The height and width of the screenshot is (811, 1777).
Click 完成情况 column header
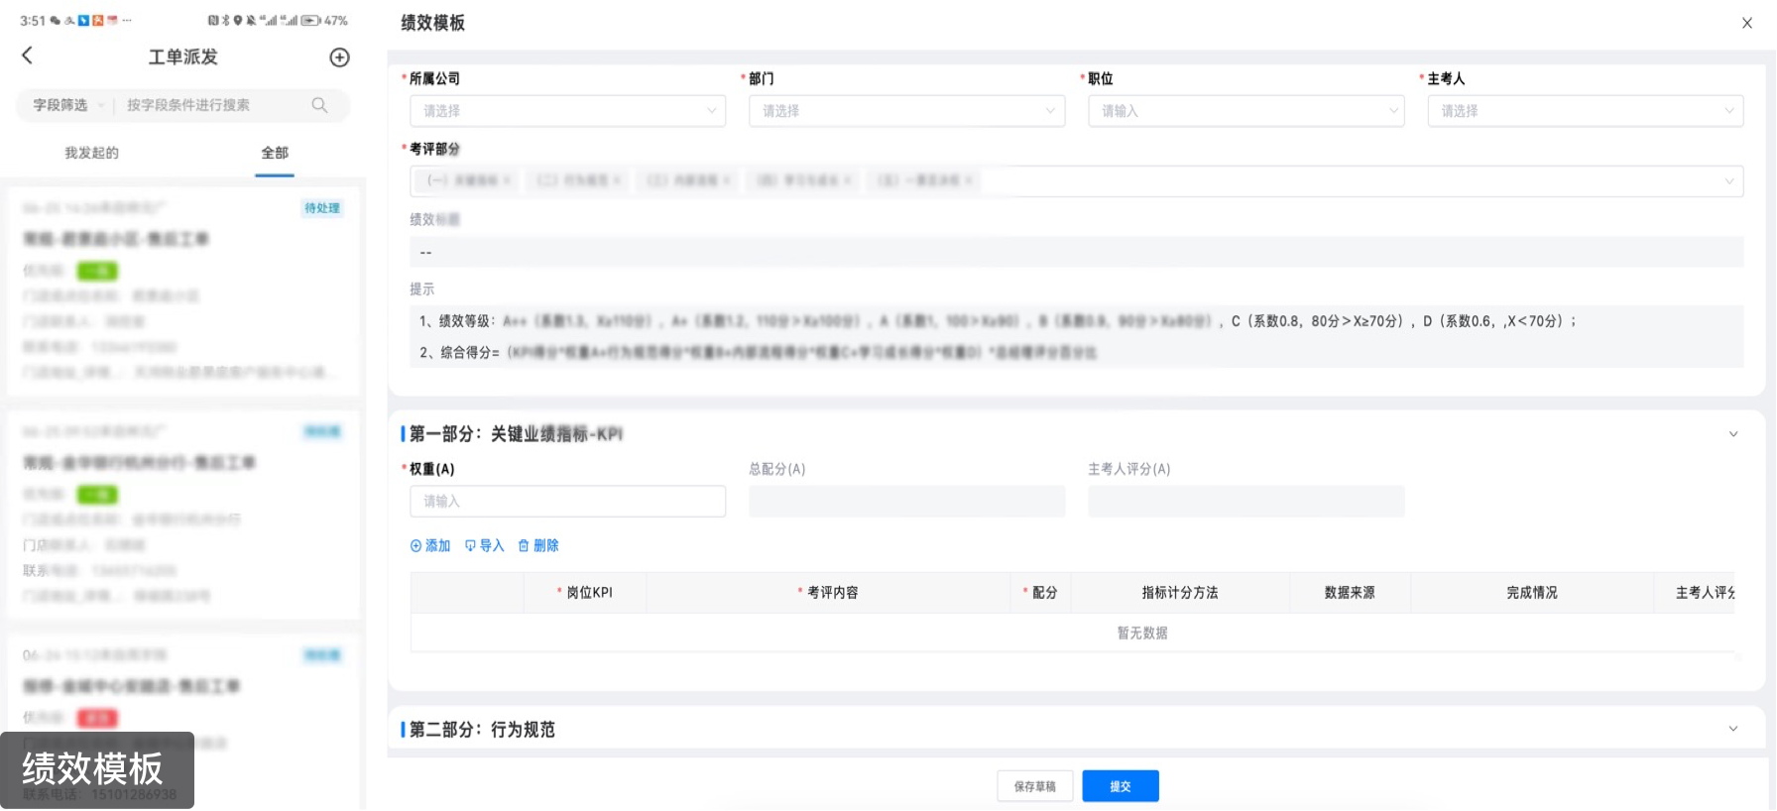[x=1532, y=593]
